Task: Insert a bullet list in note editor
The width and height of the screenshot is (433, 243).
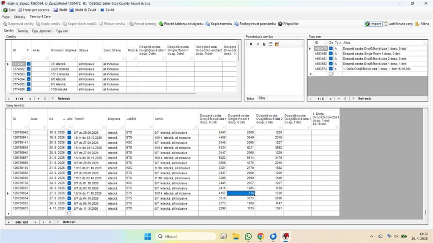Action: coord(270,44)
